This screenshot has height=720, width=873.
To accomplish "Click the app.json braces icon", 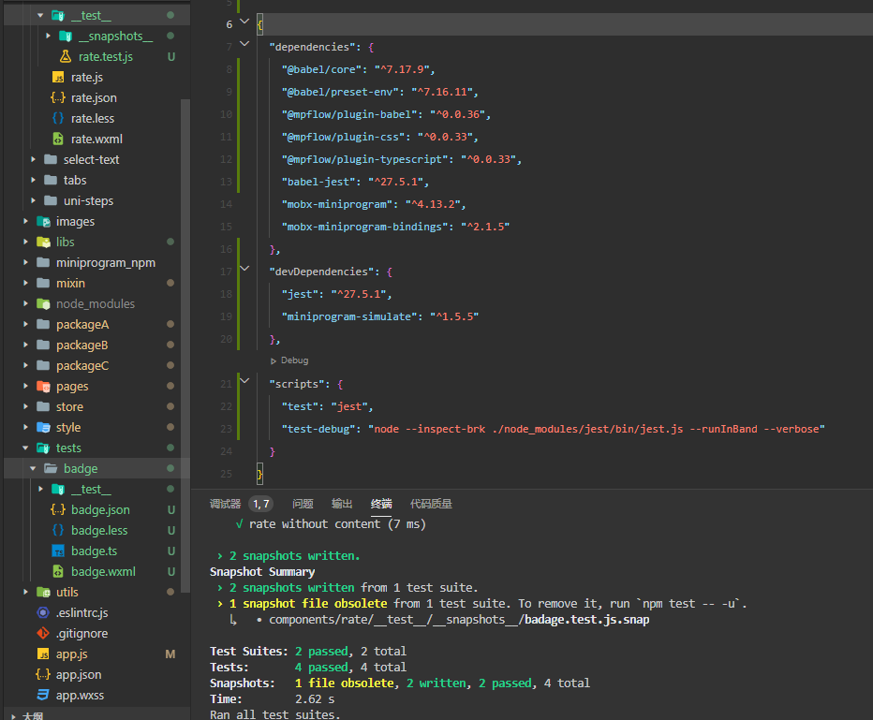I will click(43, 674).
